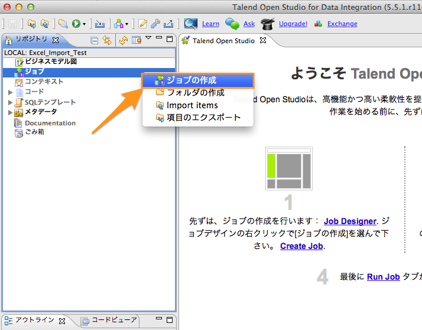The height and width of the screenshot is (330, 422).
Task: Minimize the outline panel at bottom
Action: [159, 318]
